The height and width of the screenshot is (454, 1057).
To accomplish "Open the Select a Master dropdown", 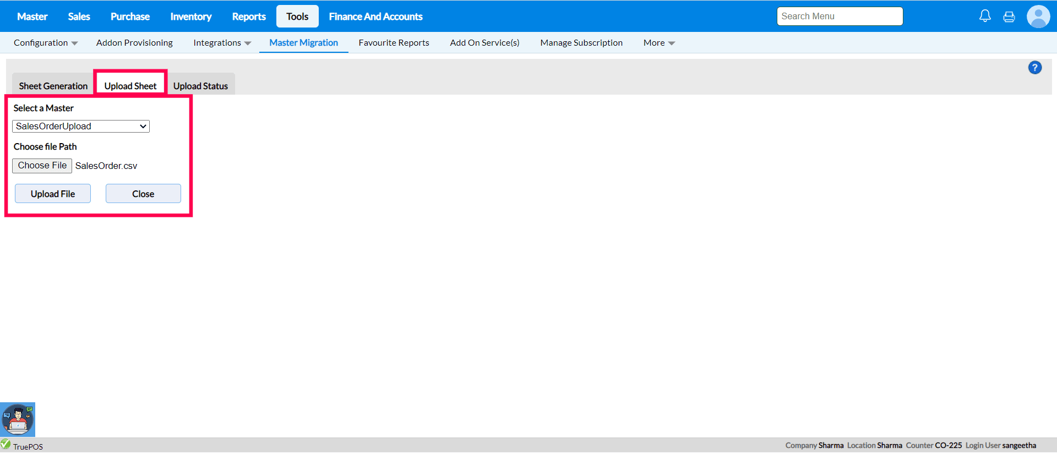I will click(81, 127).
